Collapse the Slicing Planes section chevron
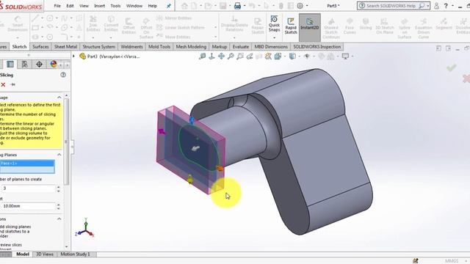Image resolution: width=470 pixels, height=264 pixels. [x=59, y=155]
